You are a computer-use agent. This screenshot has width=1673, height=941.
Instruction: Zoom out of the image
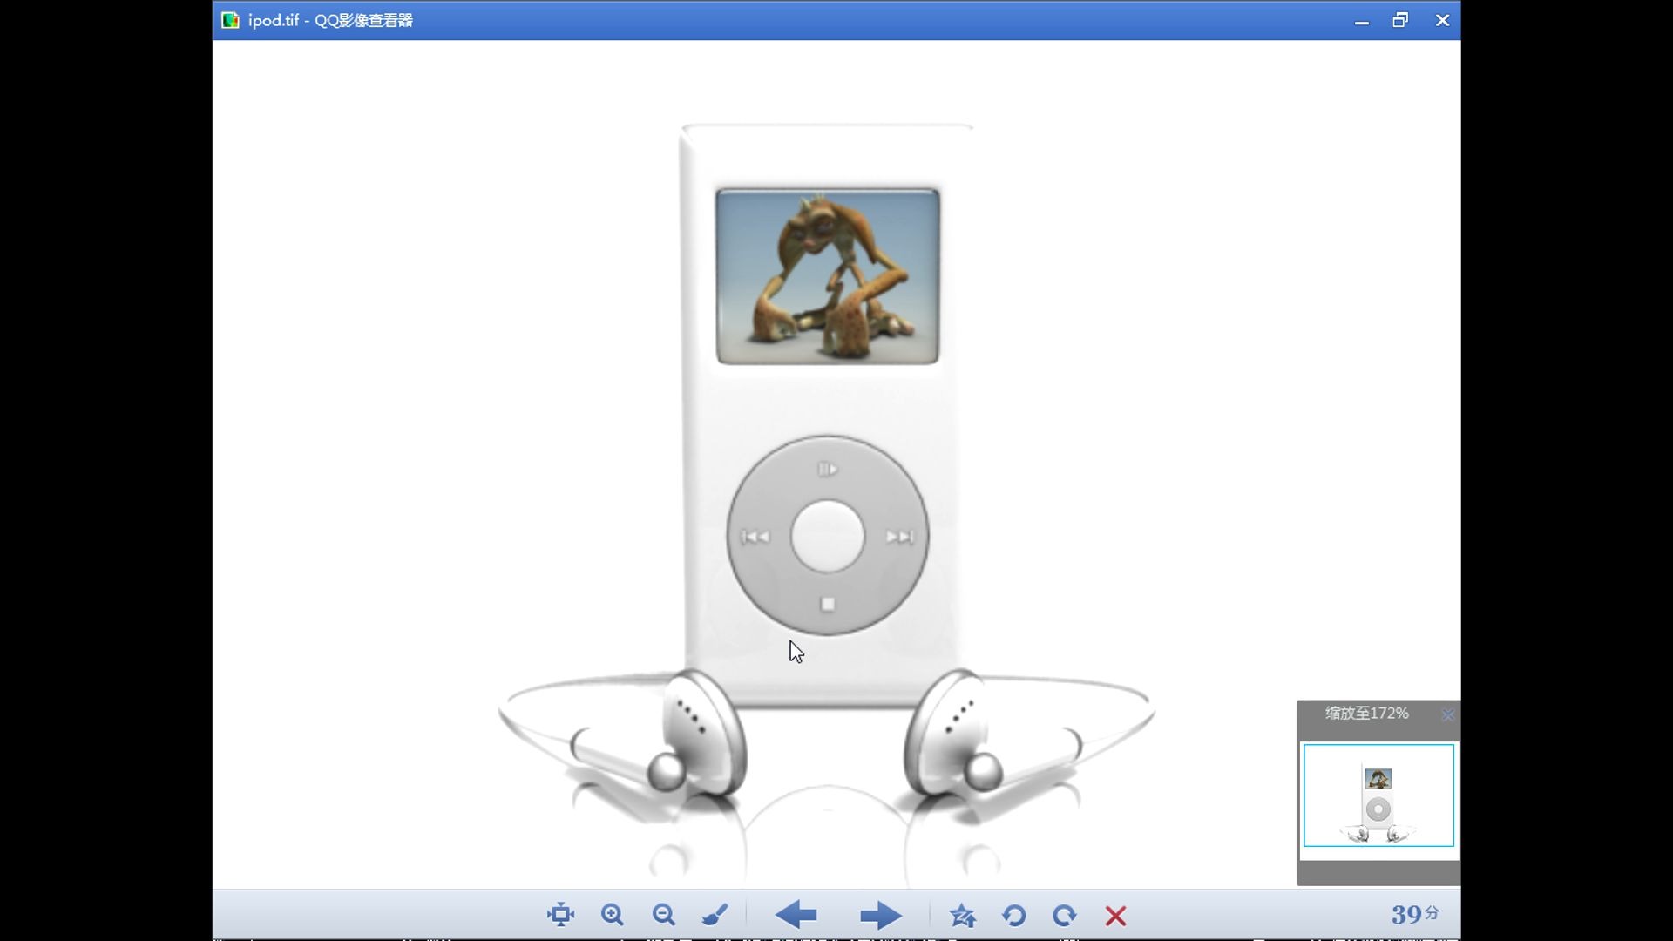pyautogui.click(x=663, y=916)
